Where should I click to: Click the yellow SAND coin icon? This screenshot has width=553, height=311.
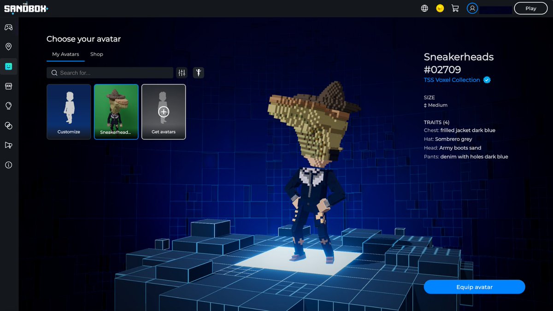440,8
